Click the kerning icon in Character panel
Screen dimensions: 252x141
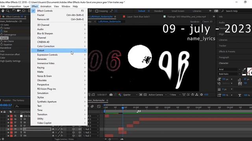click(x=219, y=83)
